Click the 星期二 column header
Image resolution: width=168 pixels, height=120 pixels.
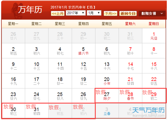pyautogui.click(x=36, y=24)
